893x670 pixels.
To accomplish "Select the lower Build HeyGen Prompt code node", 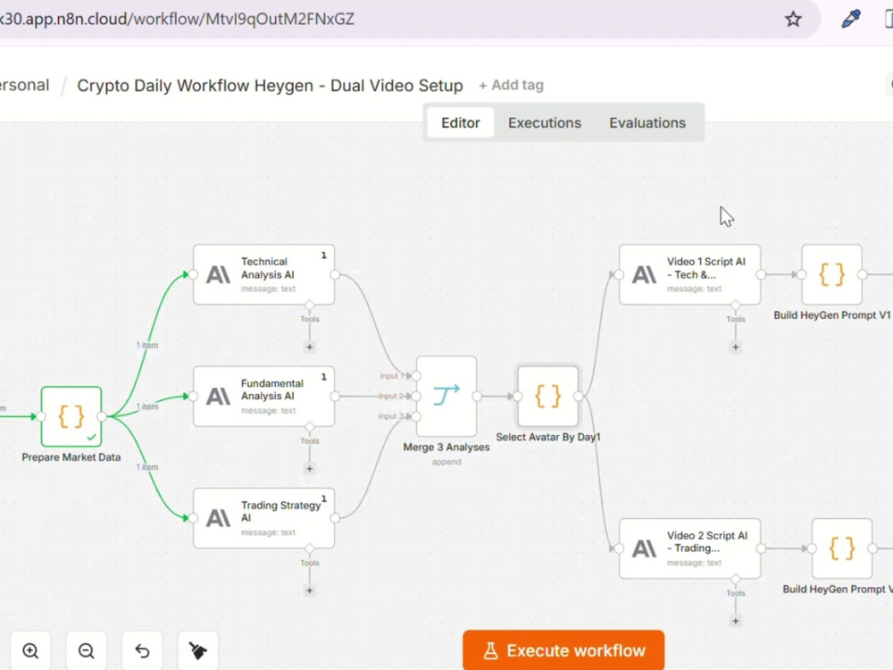I will 842,549.
